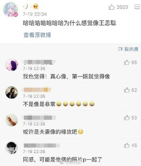Tap the blurred username of first commenter

coord(39,62)
